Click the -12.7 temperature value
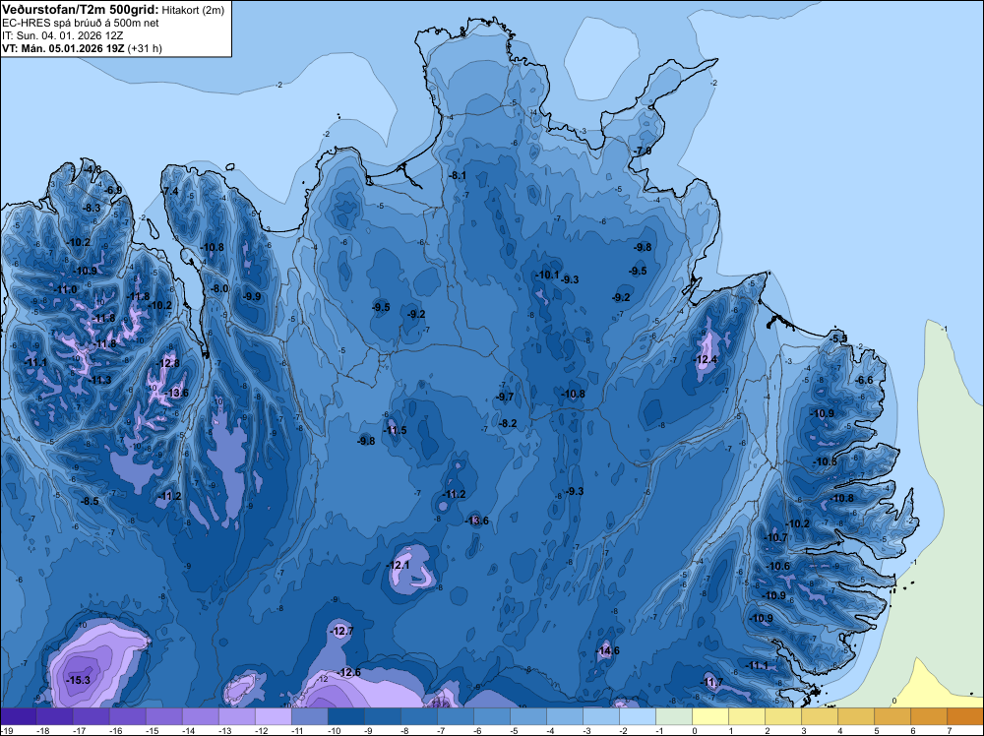984x736 pixels. [x=342, y=631]
